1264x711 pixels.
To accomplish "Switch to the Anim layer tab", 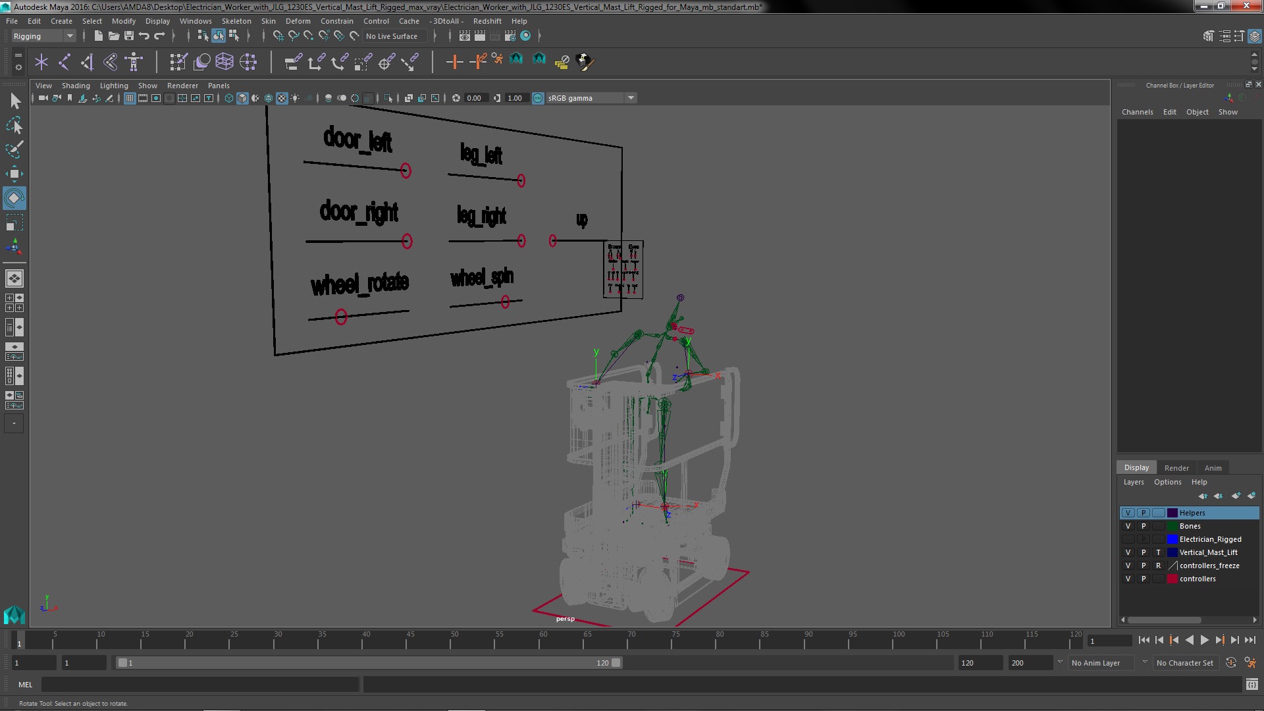I will tap(1213, 468).
